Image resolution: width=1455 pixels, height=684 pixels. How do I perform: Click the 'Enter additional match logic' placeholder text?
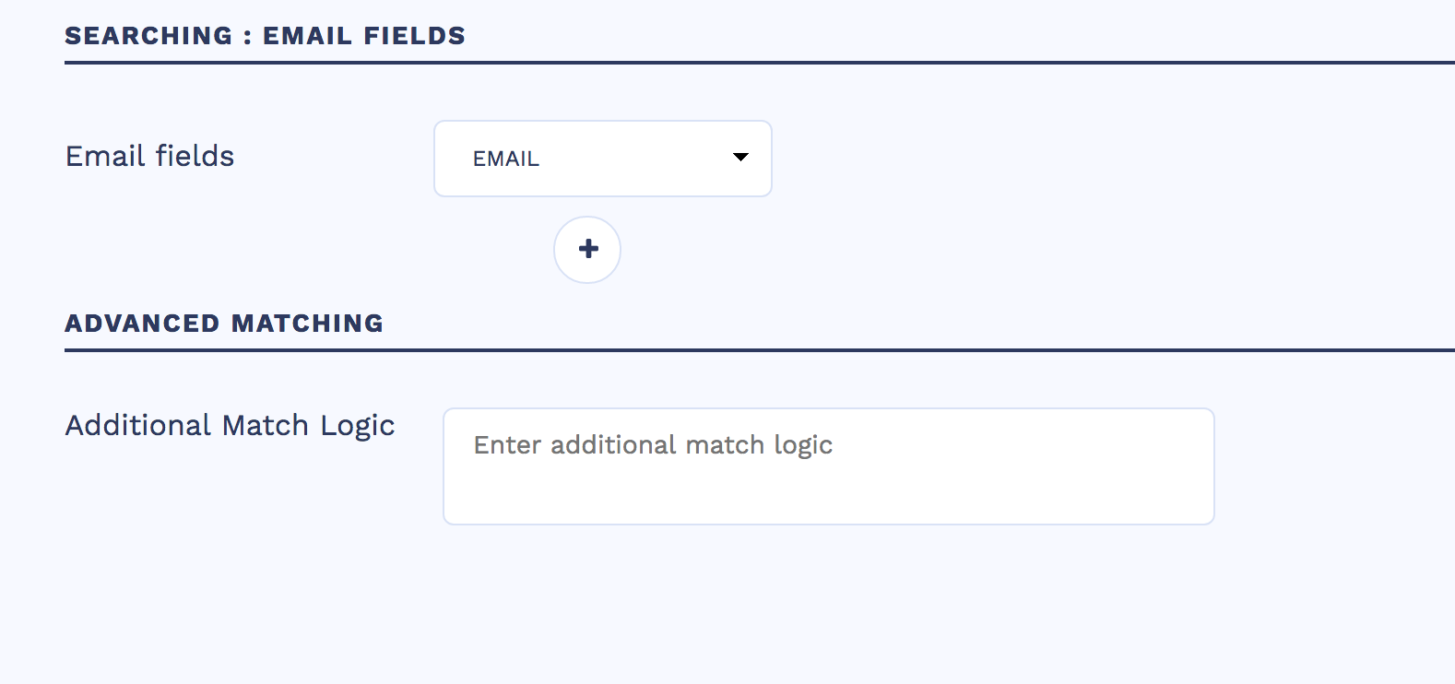click(653, 445)
